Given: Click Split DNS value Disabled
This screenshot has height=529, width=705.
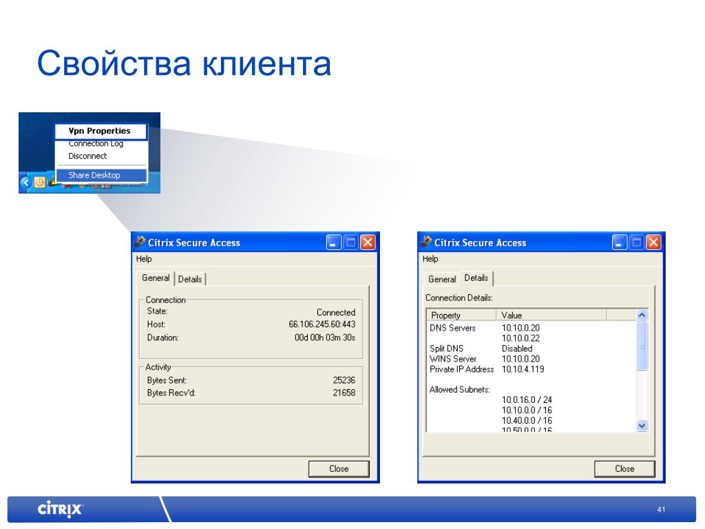Looking at the screenshot, I should pos(517,349).
